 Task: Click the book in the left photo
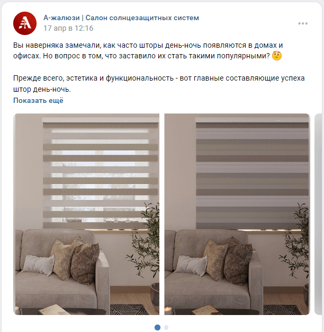point(55,310)
